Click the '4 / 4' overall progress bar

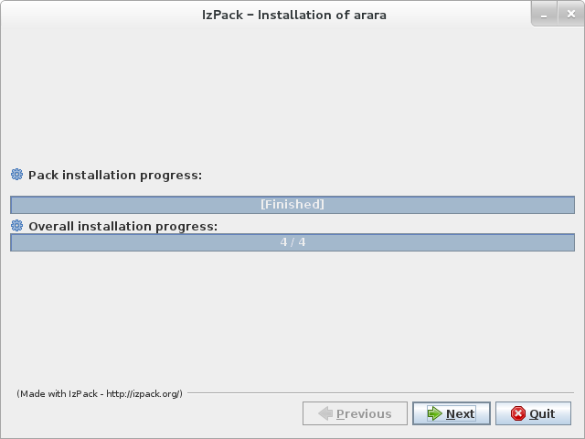(x=292, y=242)
